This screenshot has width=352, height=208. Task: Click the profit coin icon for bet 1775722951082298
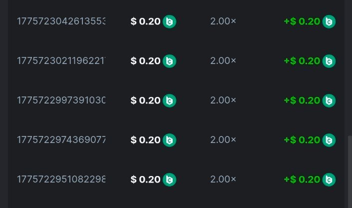pos(329,179)
